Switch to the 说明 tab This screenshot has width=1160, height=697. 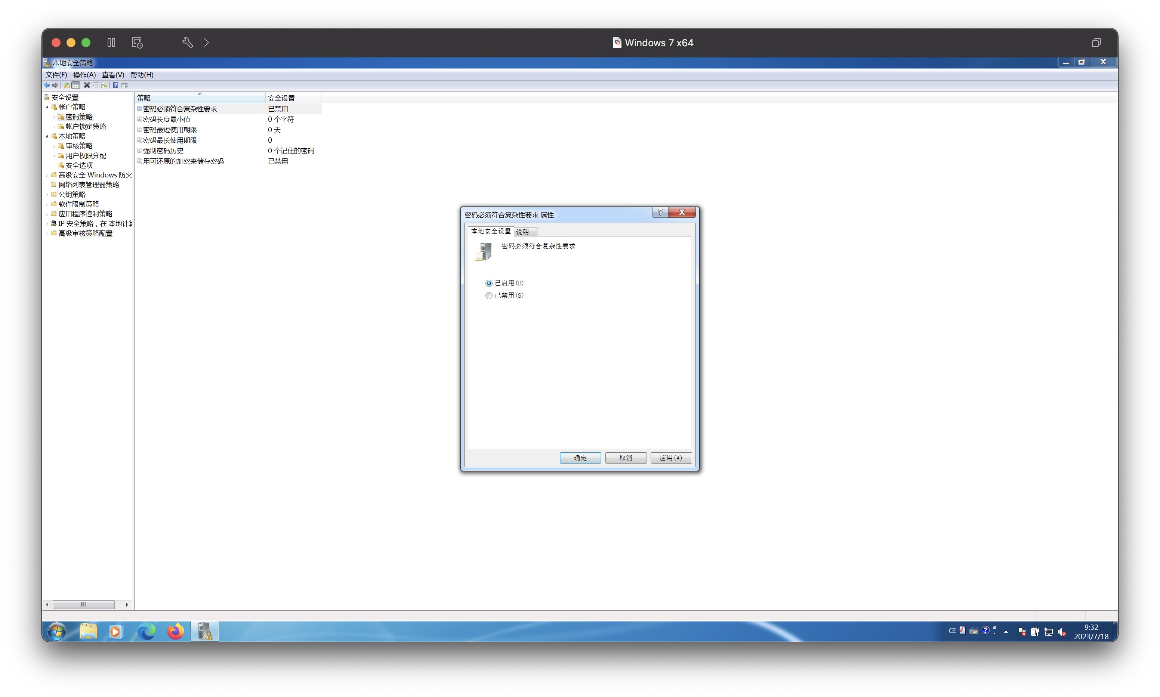(x=522, y=232)
